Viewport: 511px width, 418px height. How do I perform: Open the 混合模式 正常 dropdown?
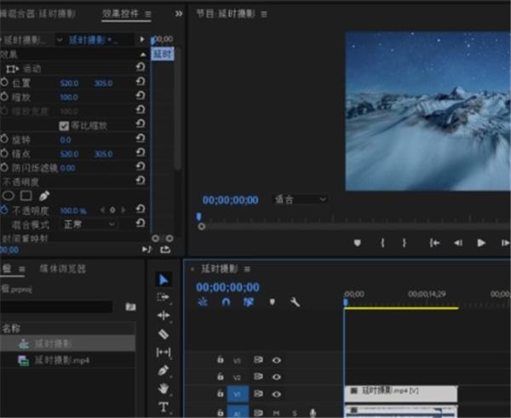click(x=89, y=224)
